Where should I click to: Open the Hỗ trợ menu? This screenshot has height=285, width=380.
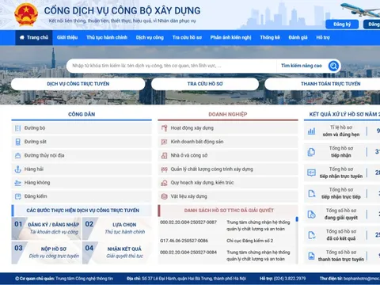pos(323,37)
